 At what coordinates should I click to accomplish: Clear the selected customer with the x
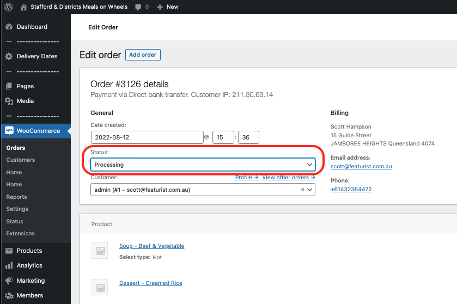pyautogui.click(x=302, y=190)
